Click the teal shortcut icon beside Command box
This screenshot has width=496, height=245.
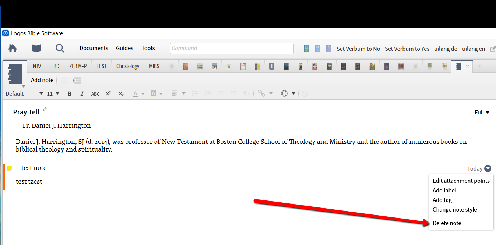tap(306, 48)
